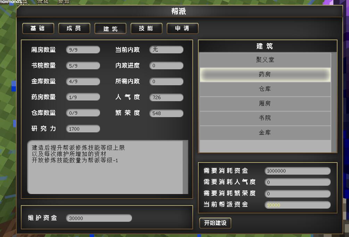The image size is (349, 237).
Task: Click the 厢房数量 label
Action: point(43,50)
